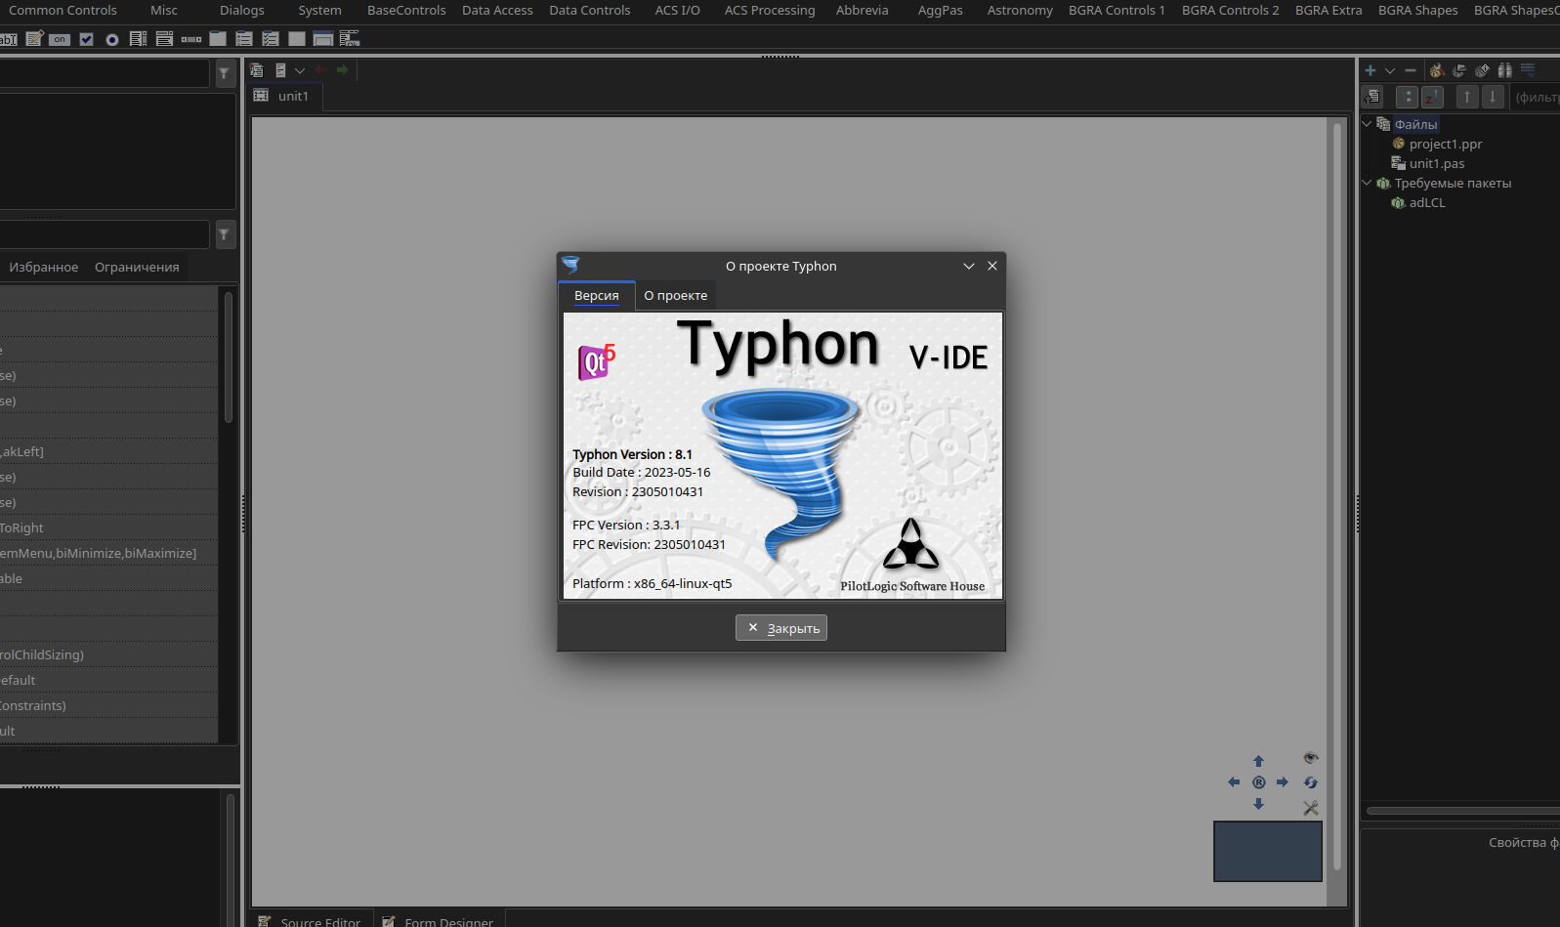Collapse the Требуемые пакеты tree node
Screen dimensions: 1560x927
pyautogui.click(x=1368, y=183)
